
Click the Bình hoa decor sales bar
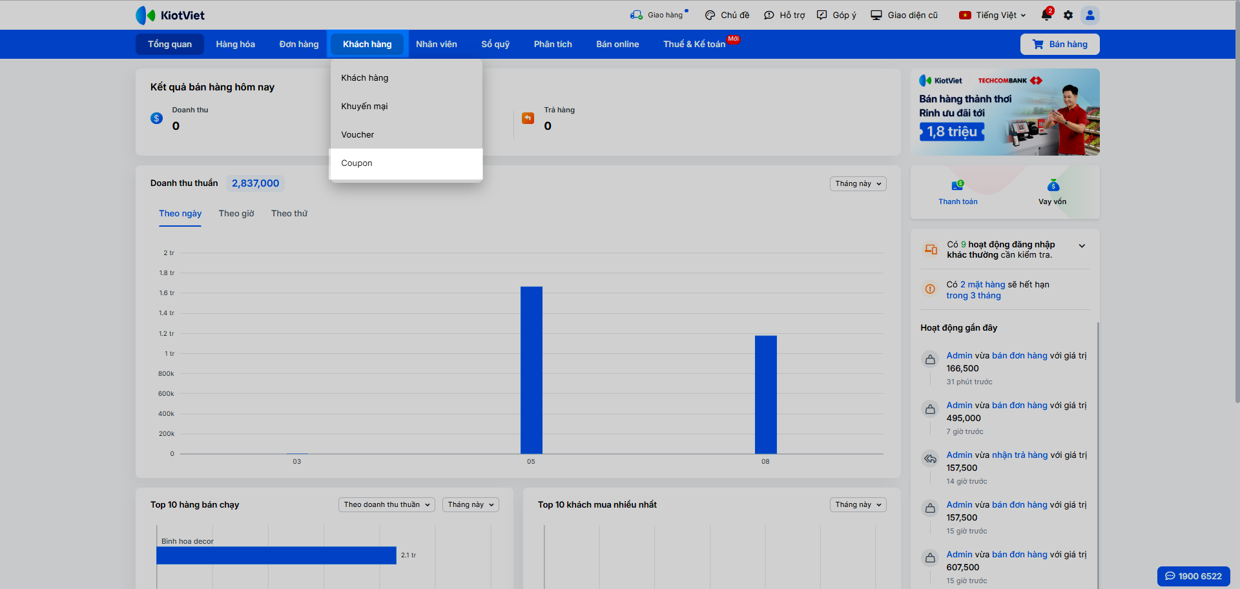point(276,555)
